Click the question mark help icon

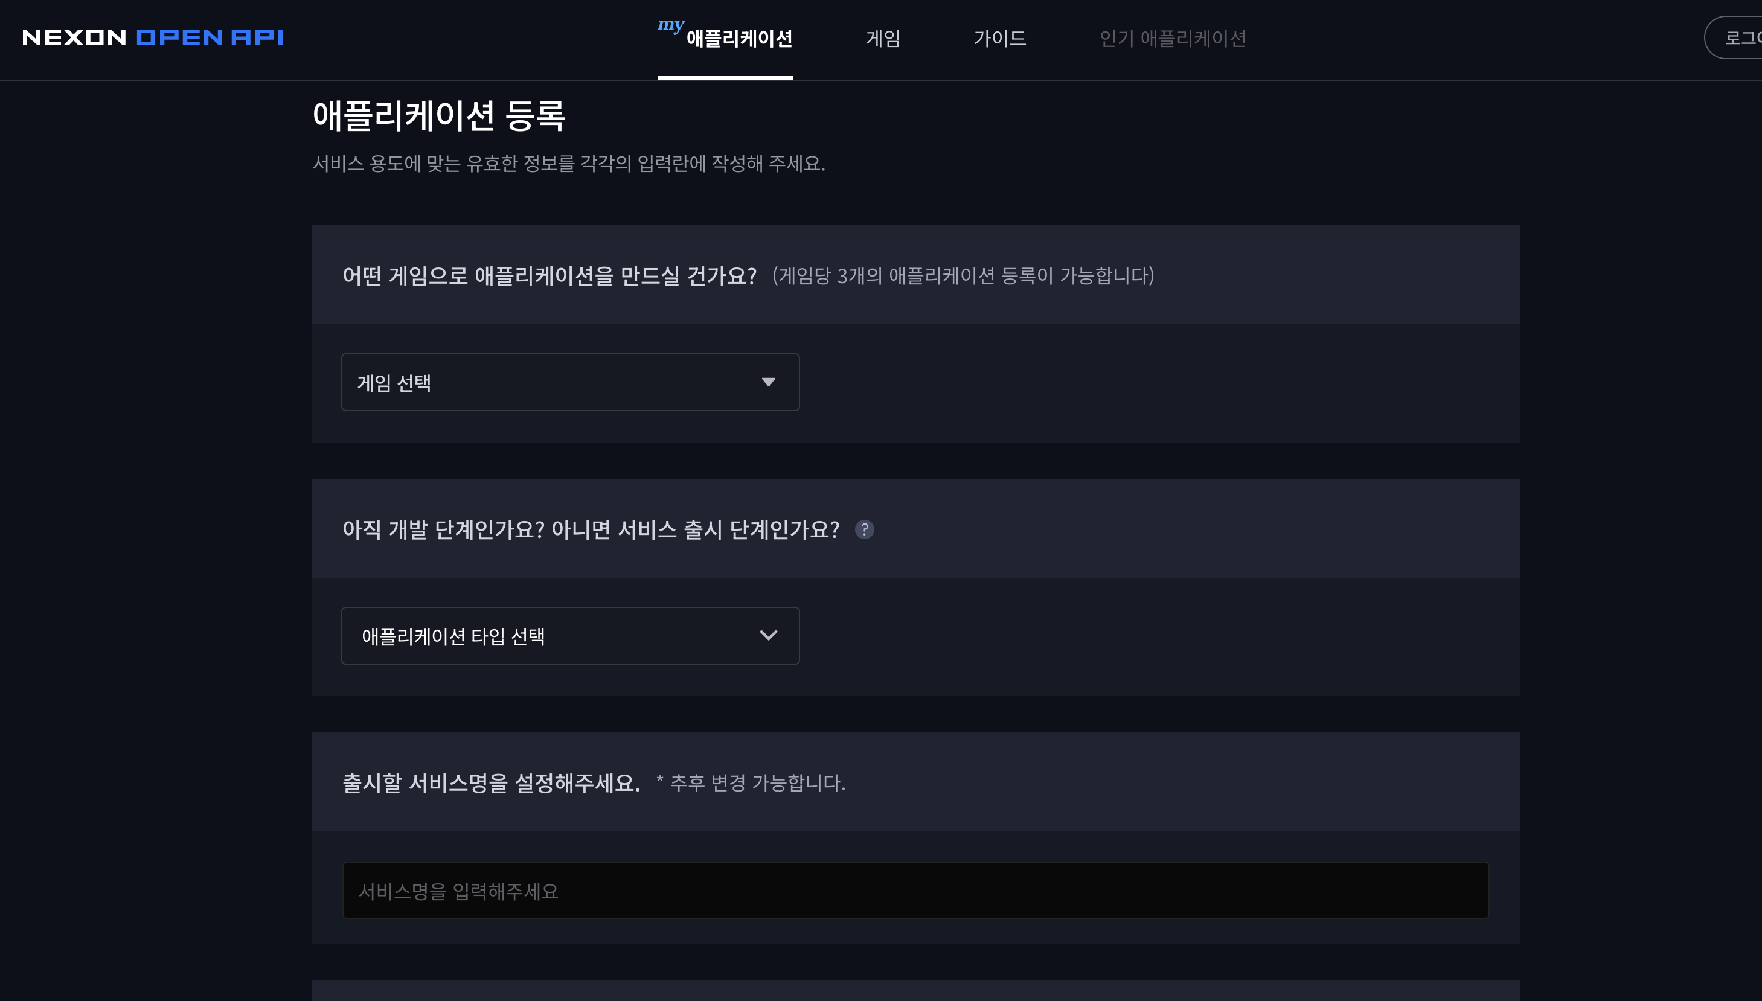pos(864,529)
